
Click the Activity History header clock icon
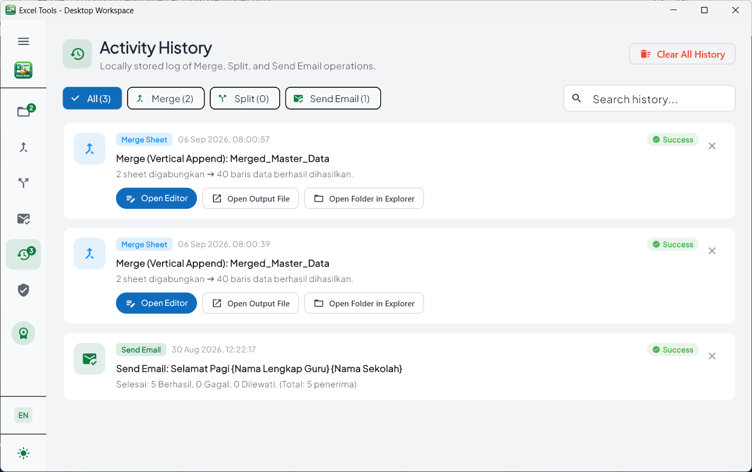pos(77,54)
